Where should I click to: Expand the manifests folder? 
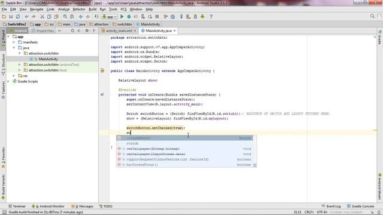pyautogui.click(x=14, y=42)
